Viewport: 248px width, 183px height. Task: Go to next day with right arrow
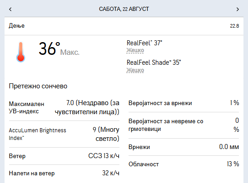tap(238, 10)
